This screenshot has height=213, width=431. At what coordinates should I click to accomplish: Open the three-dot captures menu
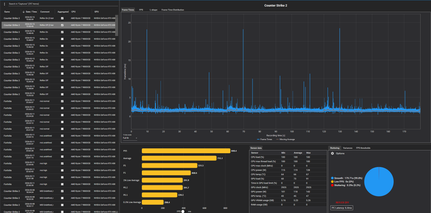pos(4,4)
